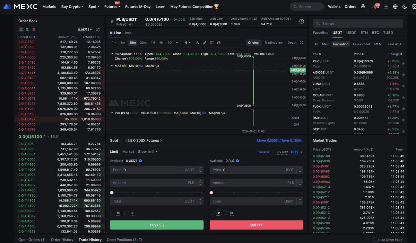Viewport: 416px width, 243px height.
Task: Open candlestick chart type dropdown
Action: click(x=188, y=43)
